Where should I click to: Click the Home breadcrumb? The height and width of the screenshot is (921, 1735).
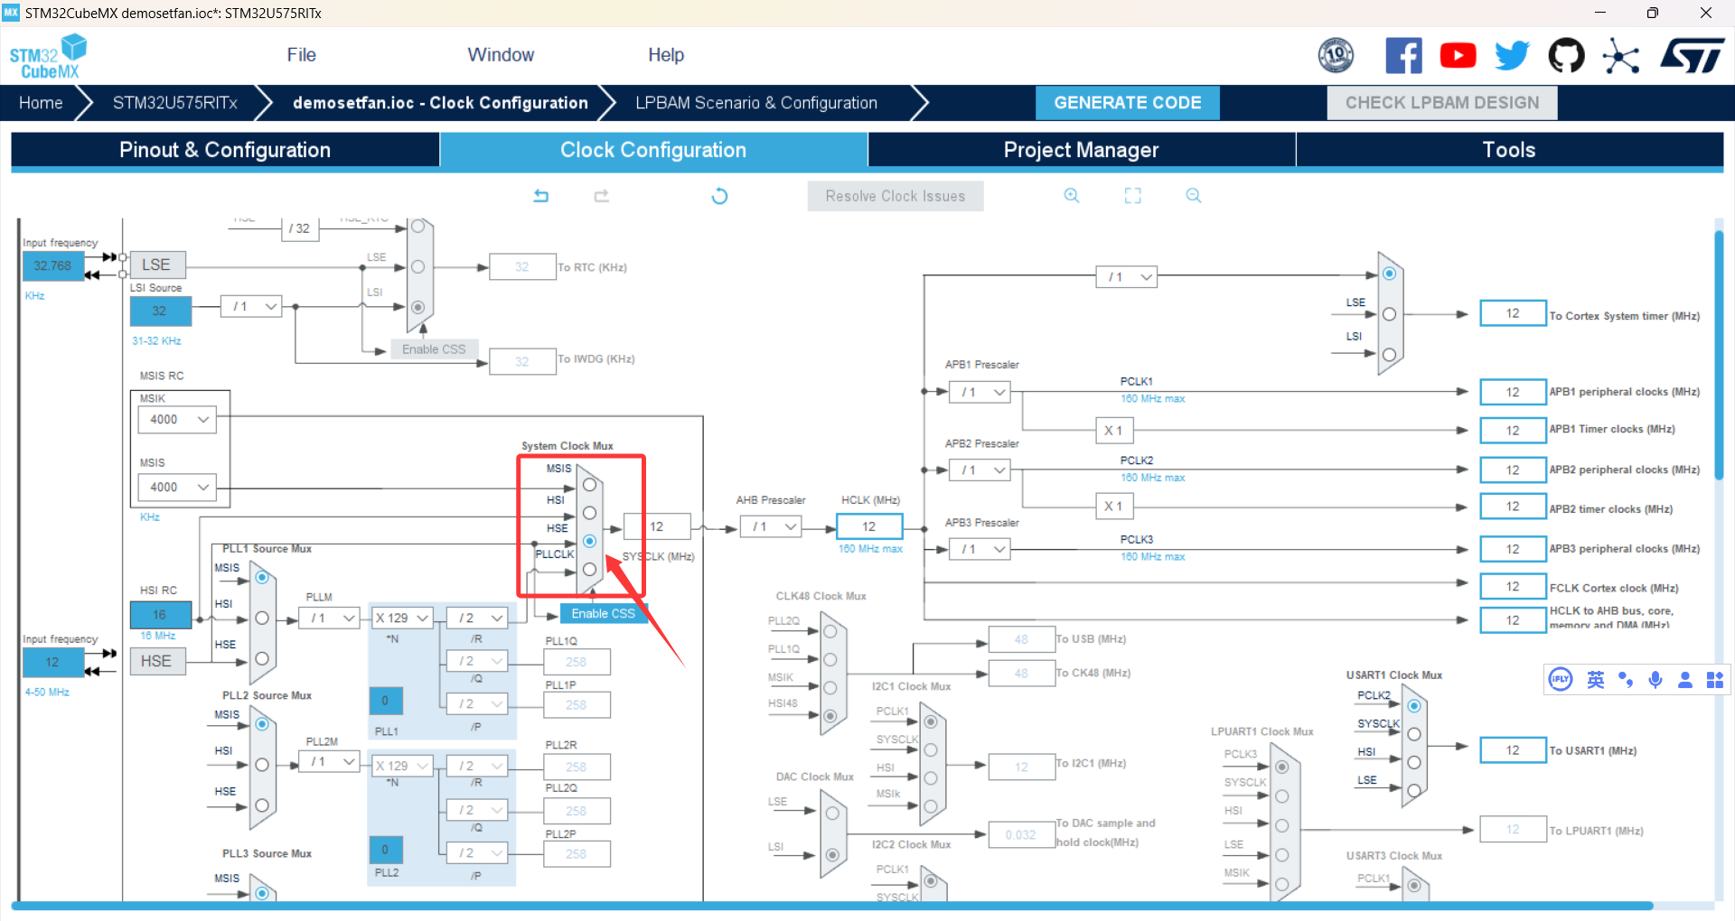coord(42,103)
